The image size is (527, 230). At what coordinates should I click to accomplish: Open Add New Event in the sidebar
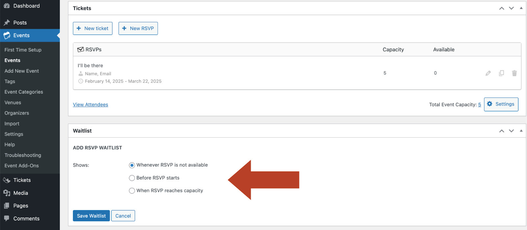tap(22, 71)
